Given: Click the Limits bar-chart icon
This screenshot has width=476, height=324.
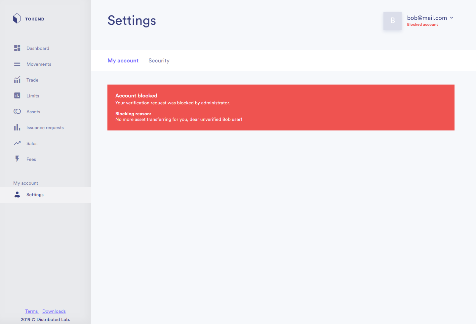Looking at the screenshot, I should click(17, 95).
